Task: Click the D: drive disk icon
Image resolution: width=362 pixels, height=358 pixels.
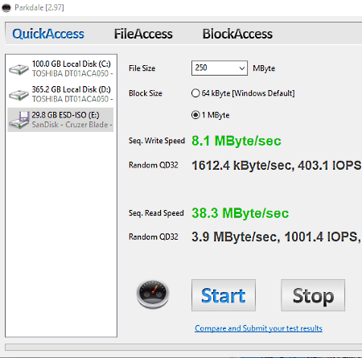Action: [x=19, y=95]
